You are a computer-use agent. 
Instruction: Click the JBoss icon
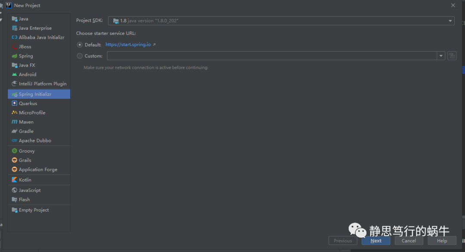[x=15, y=47]
